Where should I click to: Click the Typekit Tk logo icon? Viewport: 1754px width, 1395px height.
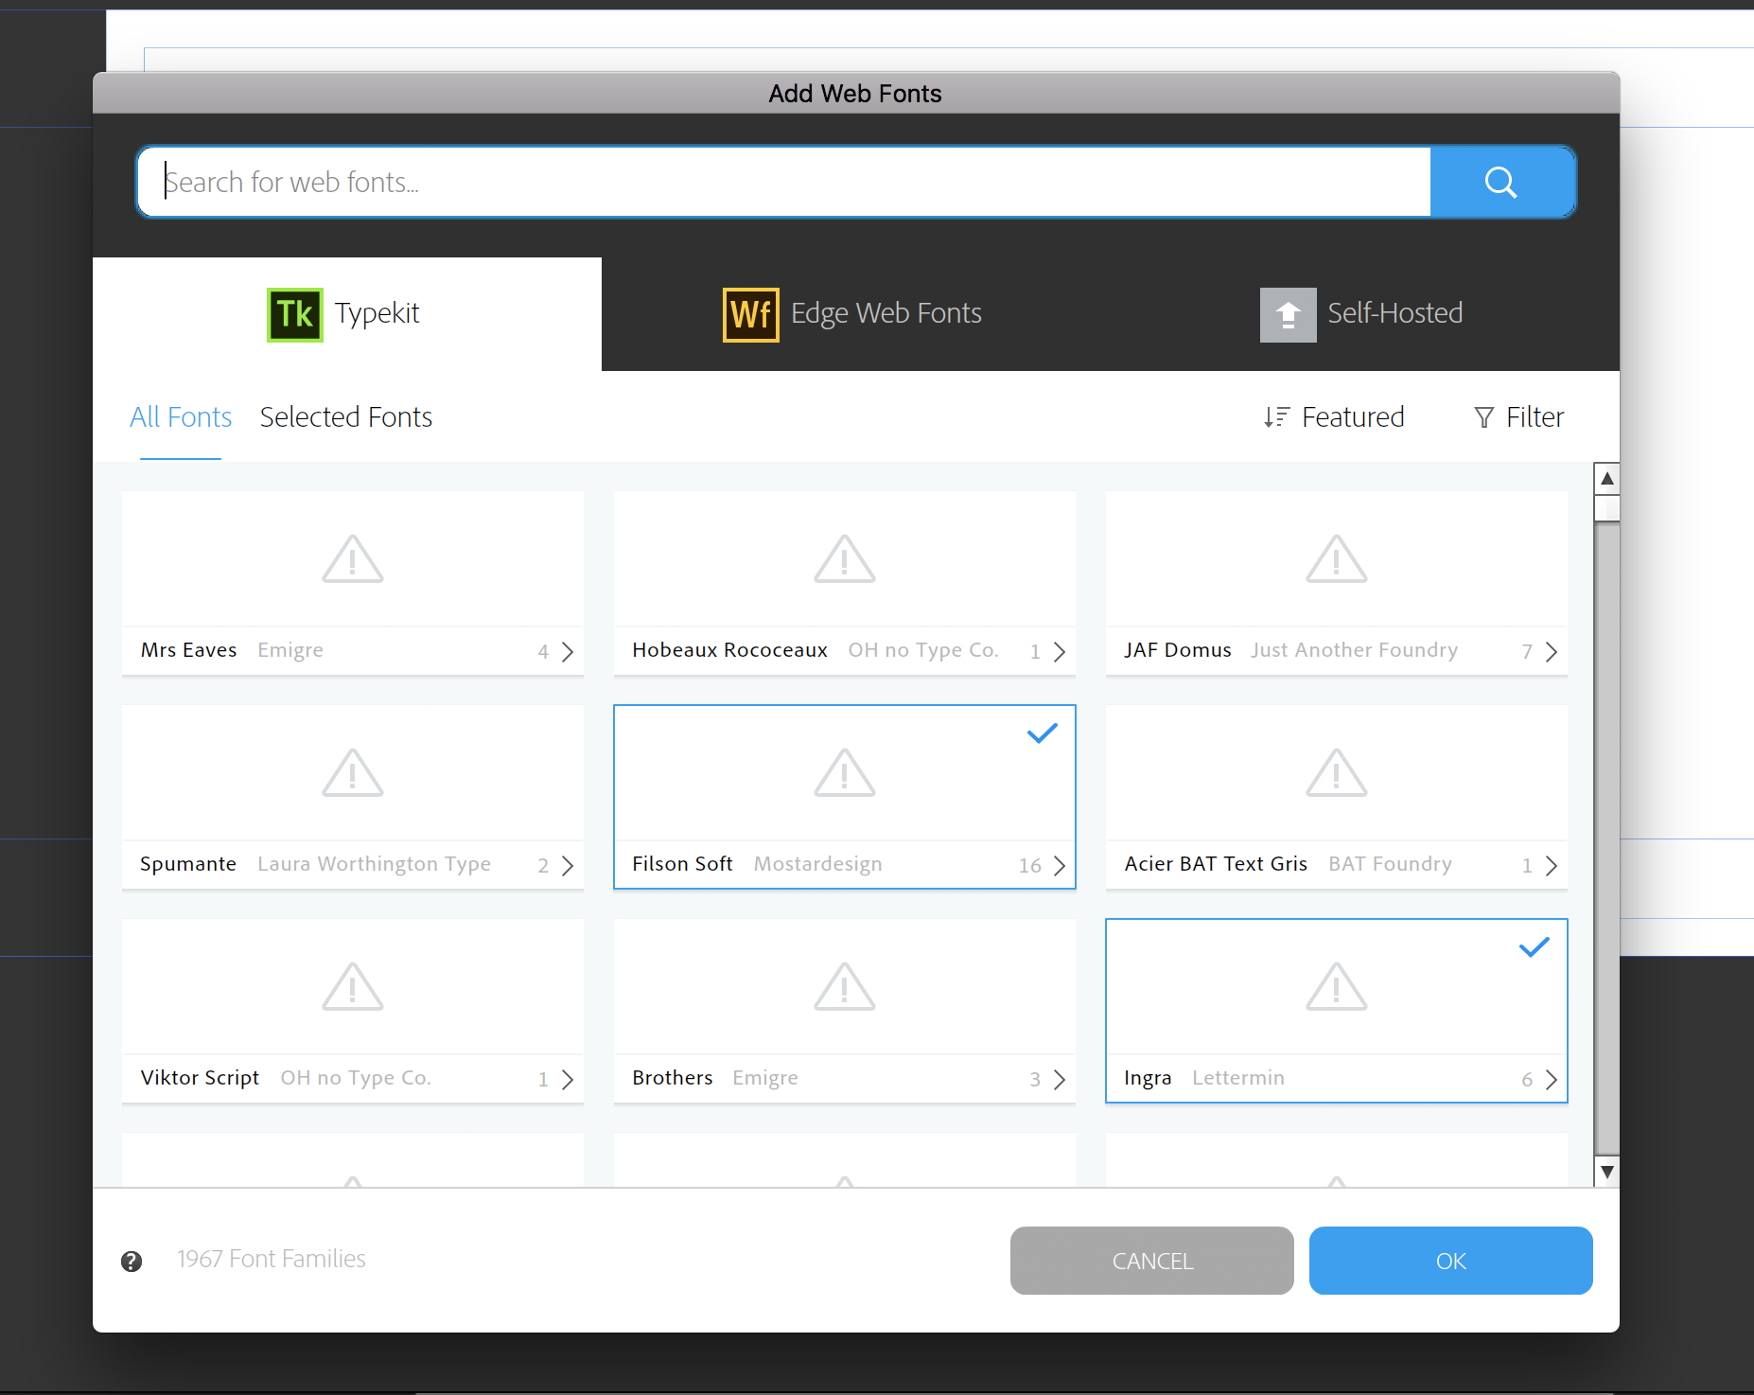pyautogui.click(x=295, y=314)
